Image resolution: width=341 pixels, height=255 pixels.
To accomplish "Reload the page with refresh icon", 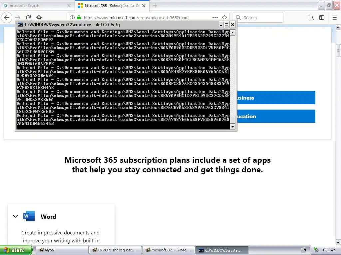I will pos(28,18).
